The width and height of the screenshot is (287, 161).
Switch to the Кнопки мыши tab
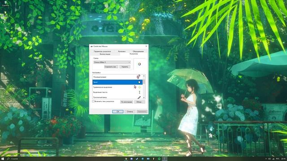[x=105, y=54]
